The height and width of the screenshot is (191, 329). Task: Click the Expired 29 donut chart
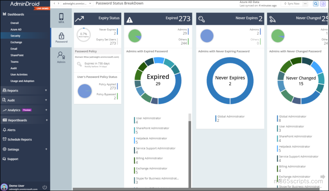(158, 81)
